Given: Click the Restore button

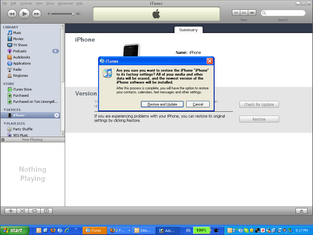Looking at the screenshot, I should pyautogui.click(x=259, y=119).
